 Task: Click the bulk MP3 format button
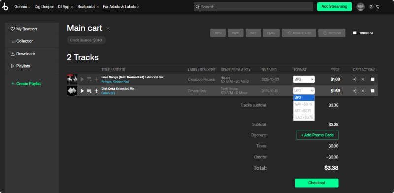coord(218,33)
